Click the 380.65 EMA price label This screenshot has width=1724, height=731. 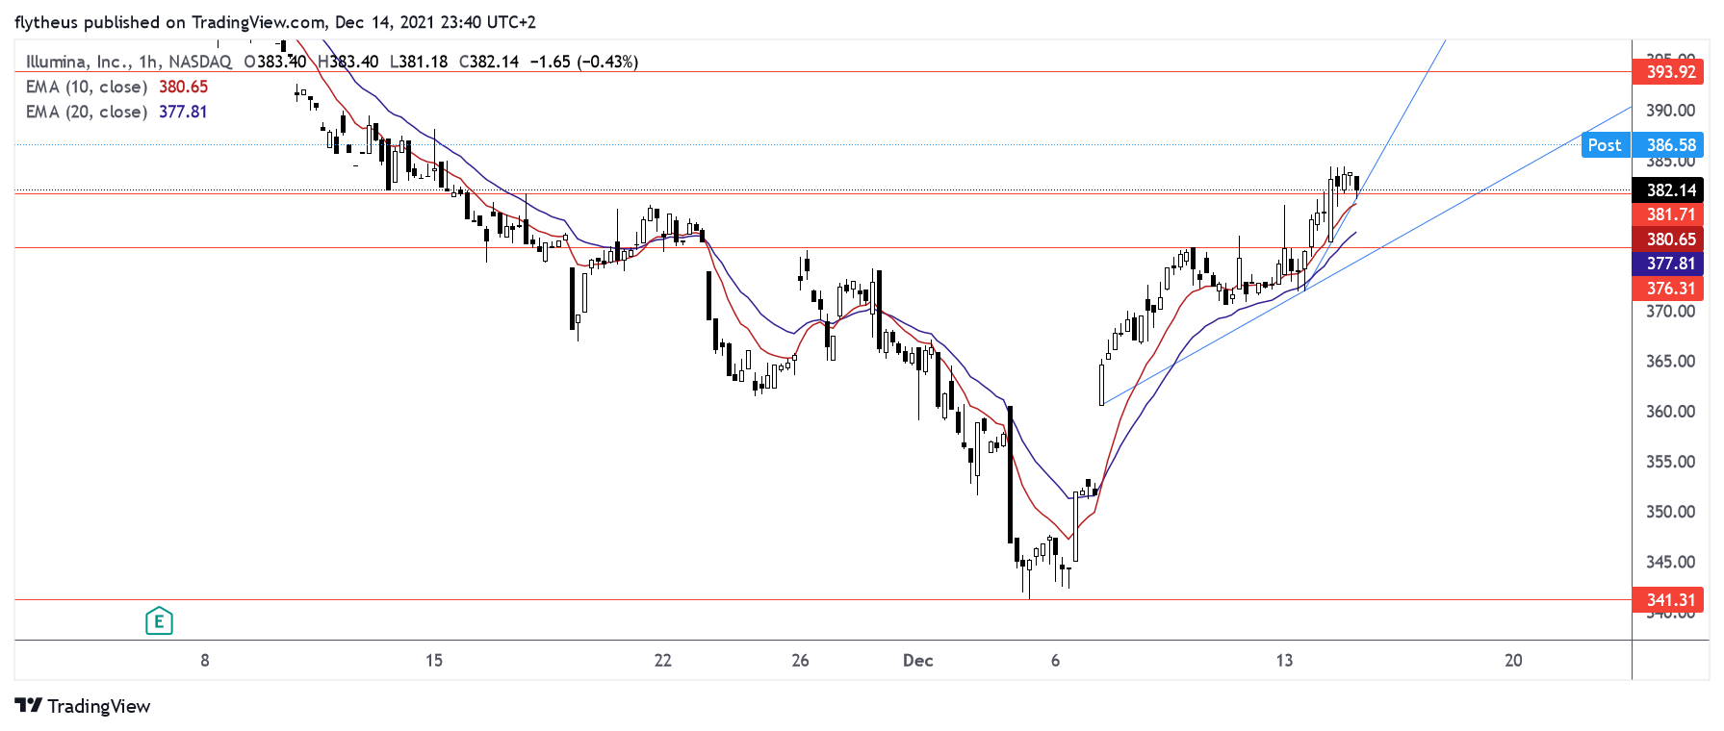(1668, 239)
